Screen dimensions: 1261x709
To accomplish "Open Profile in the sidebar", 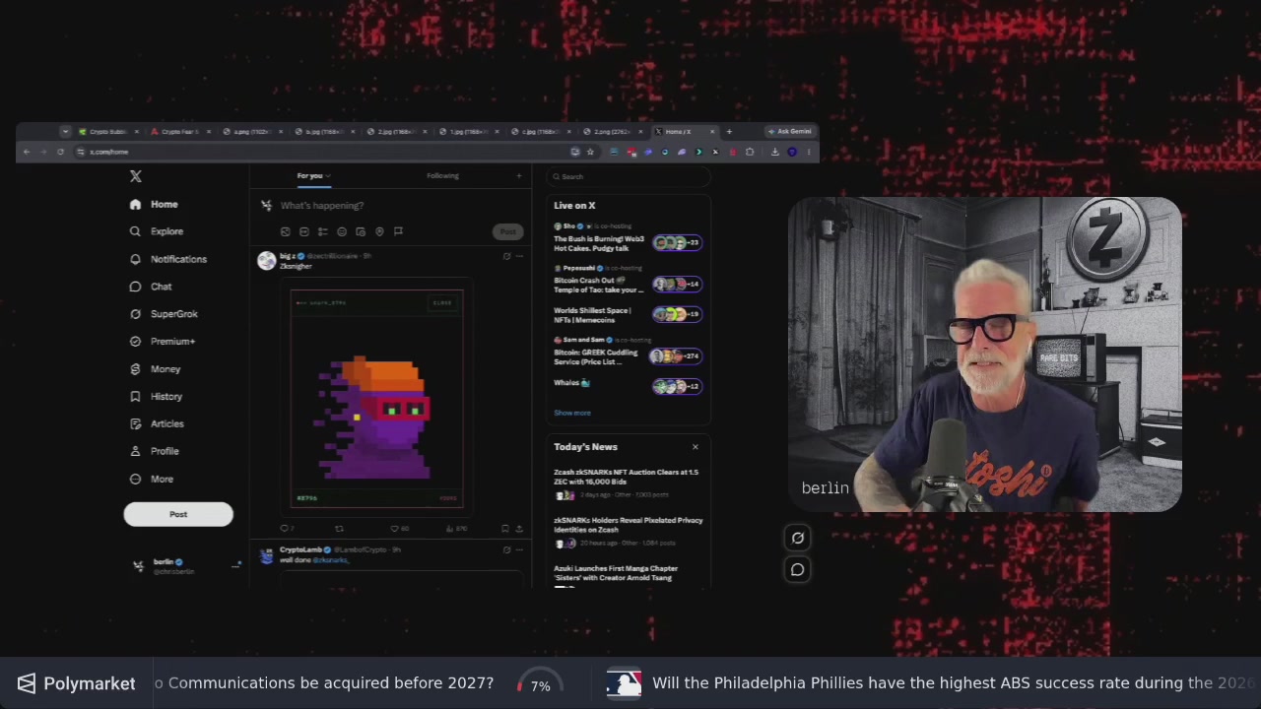I will 155,452.
